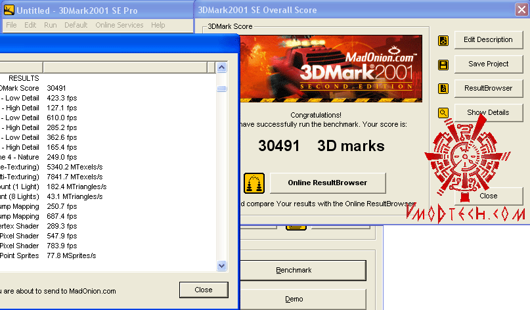The height and width of the screenshot is (310, 530).
Task: Open the Online Services menu
Action: click(120, 25)
